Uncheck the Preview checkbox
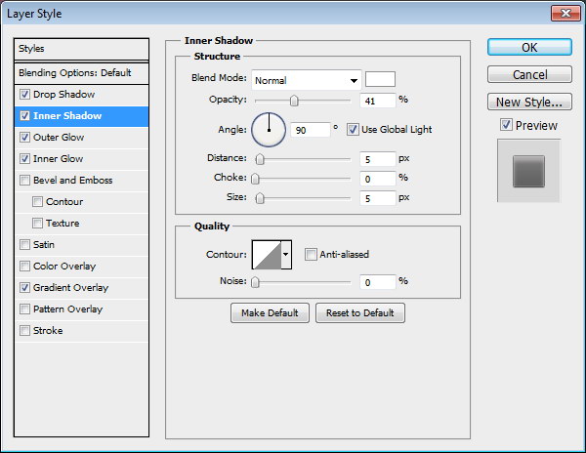 506,125
